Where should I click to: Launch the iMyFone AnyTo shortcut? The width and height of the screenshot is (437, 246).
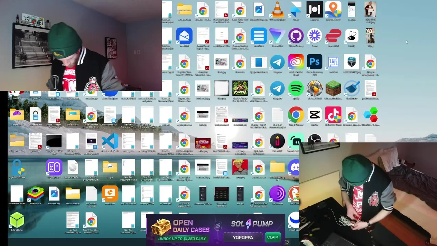click(x=333, y=10)
